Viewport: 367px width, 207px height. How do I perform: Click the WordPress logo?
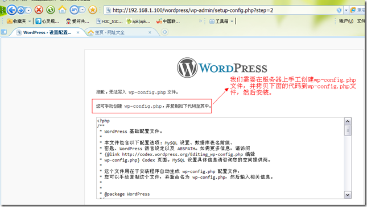(x=222, y=67)
